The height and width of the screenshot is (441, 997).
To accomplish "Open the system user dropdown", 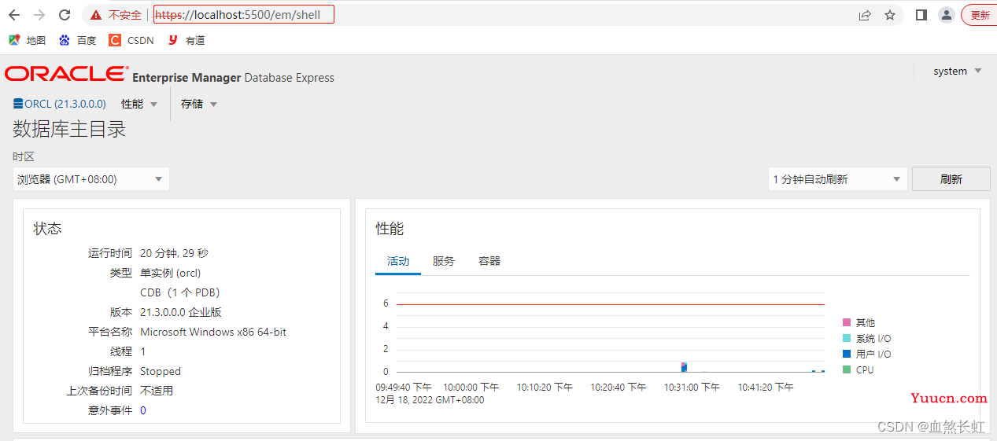I will [957, 71].
